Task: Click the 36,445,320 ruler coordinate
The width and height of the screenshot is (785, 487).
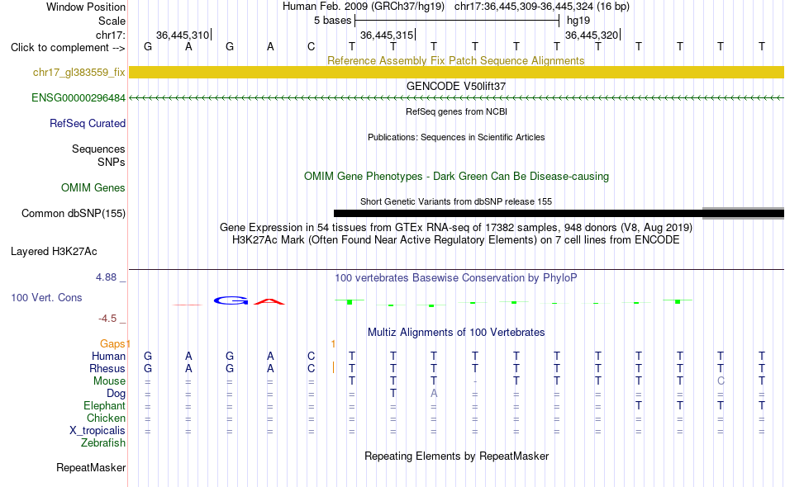Action: pyautogui.click(x=592, y=35)
